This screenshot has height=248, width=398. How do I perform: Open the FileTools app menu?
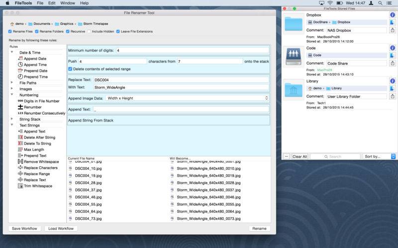pyautogui.click(x=23, y=3)
